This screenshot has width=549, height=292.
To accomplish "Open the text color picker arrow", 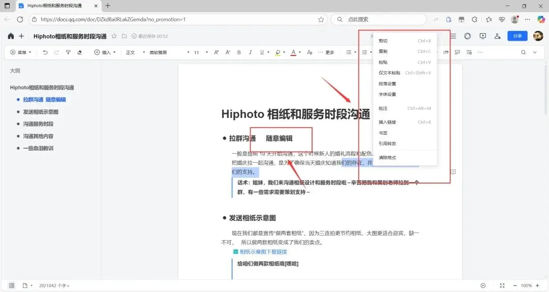I will coord(300,52).
